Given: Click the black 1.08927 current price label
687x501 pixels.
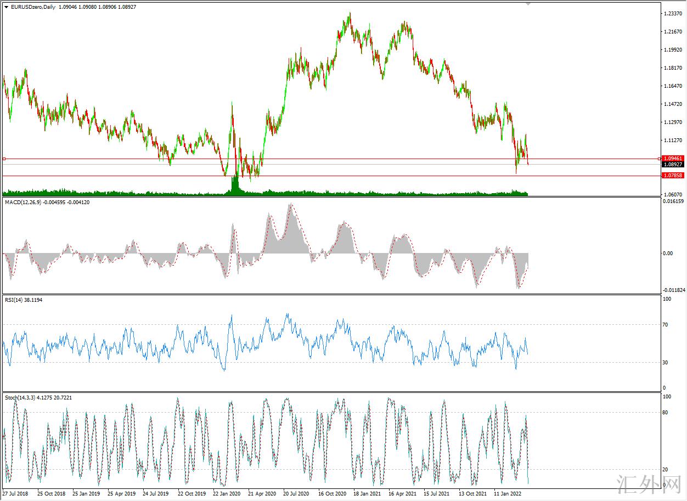Looking at the screenshot, I should (x=672, y=165).
